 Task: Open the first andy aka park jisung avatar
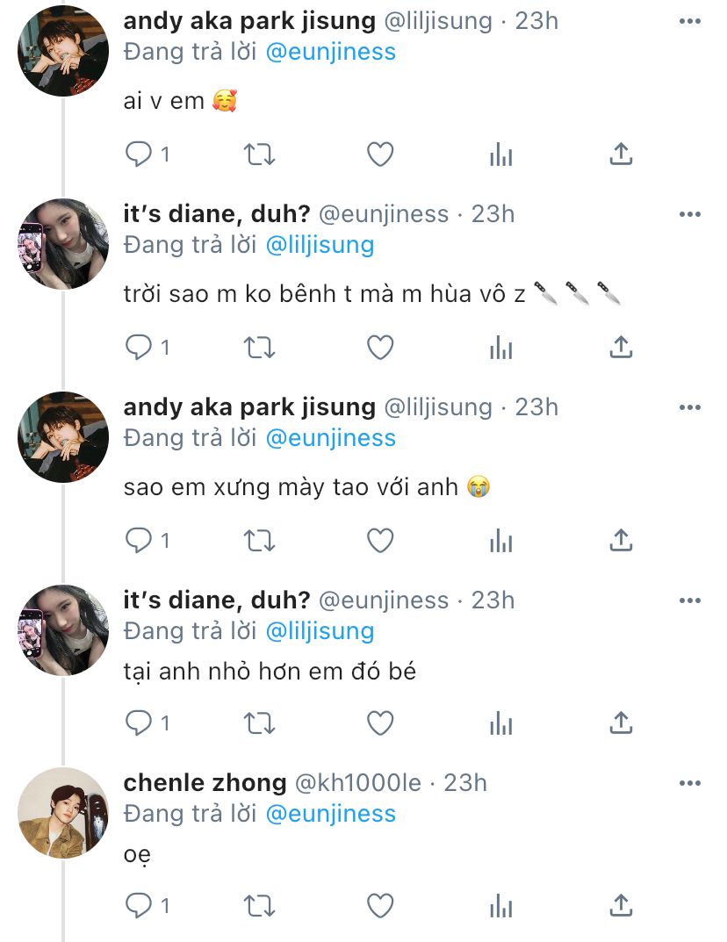coord(63,52)
